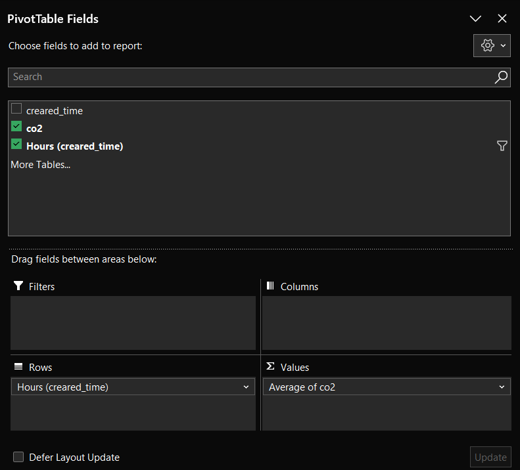
Task: Click the Values sigma icon header
Action: point(270,366)
